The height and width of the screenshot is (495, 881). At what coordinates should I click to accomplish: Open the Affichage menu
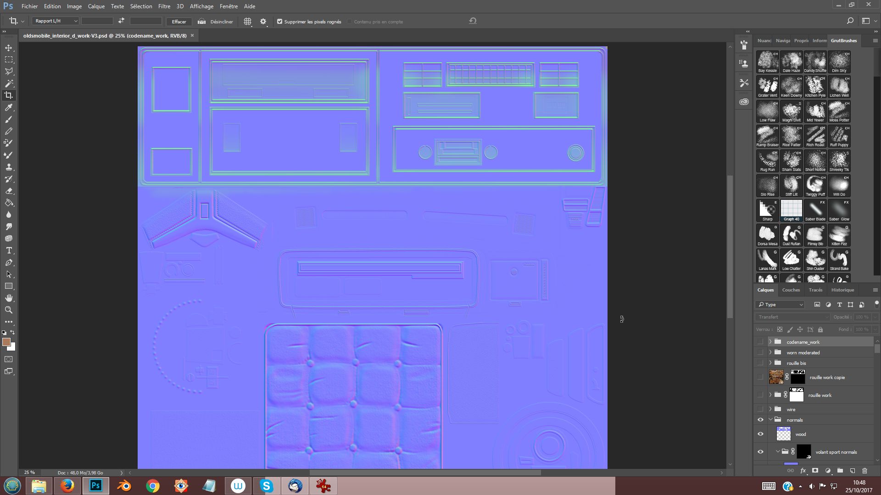pos(201,6)
